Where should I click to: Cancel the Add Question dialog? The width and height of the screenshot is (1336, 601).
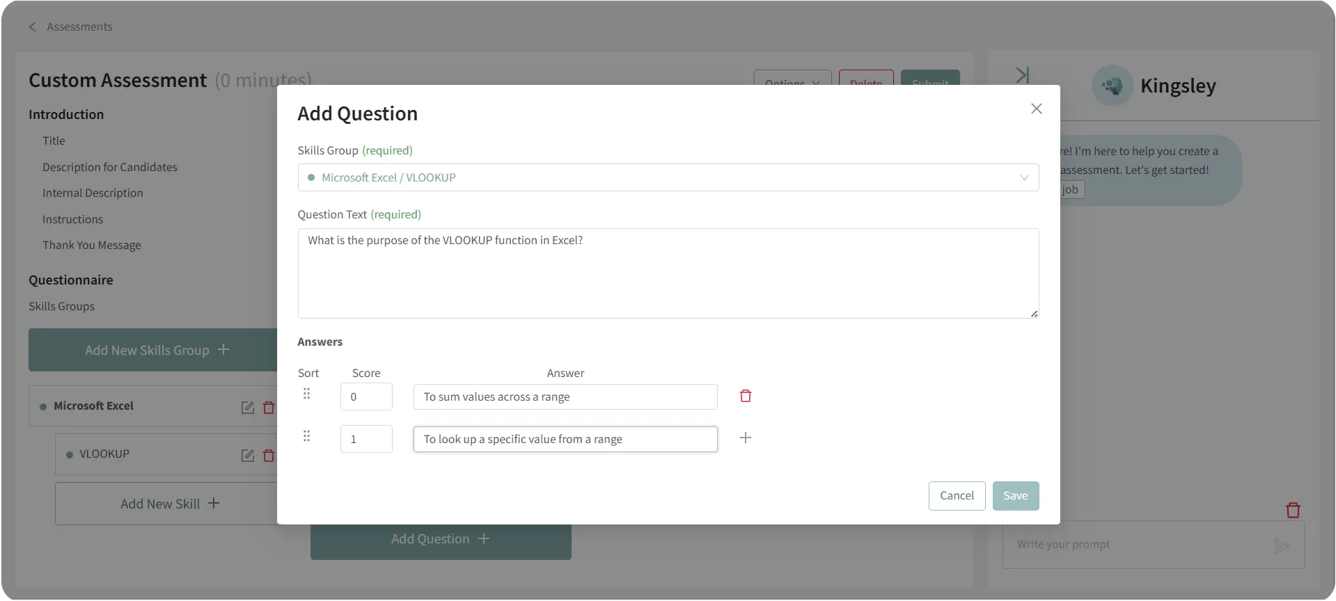957,496
